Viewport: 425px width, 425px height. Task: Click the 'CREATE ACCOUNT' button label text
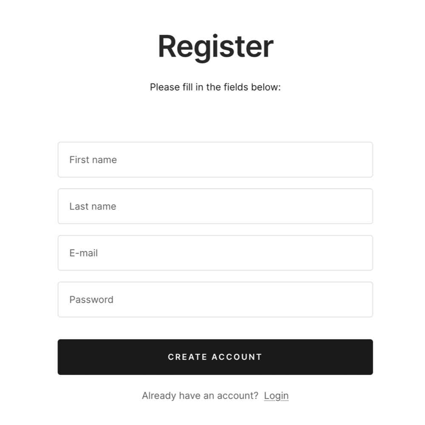click(x=215, y=357)
